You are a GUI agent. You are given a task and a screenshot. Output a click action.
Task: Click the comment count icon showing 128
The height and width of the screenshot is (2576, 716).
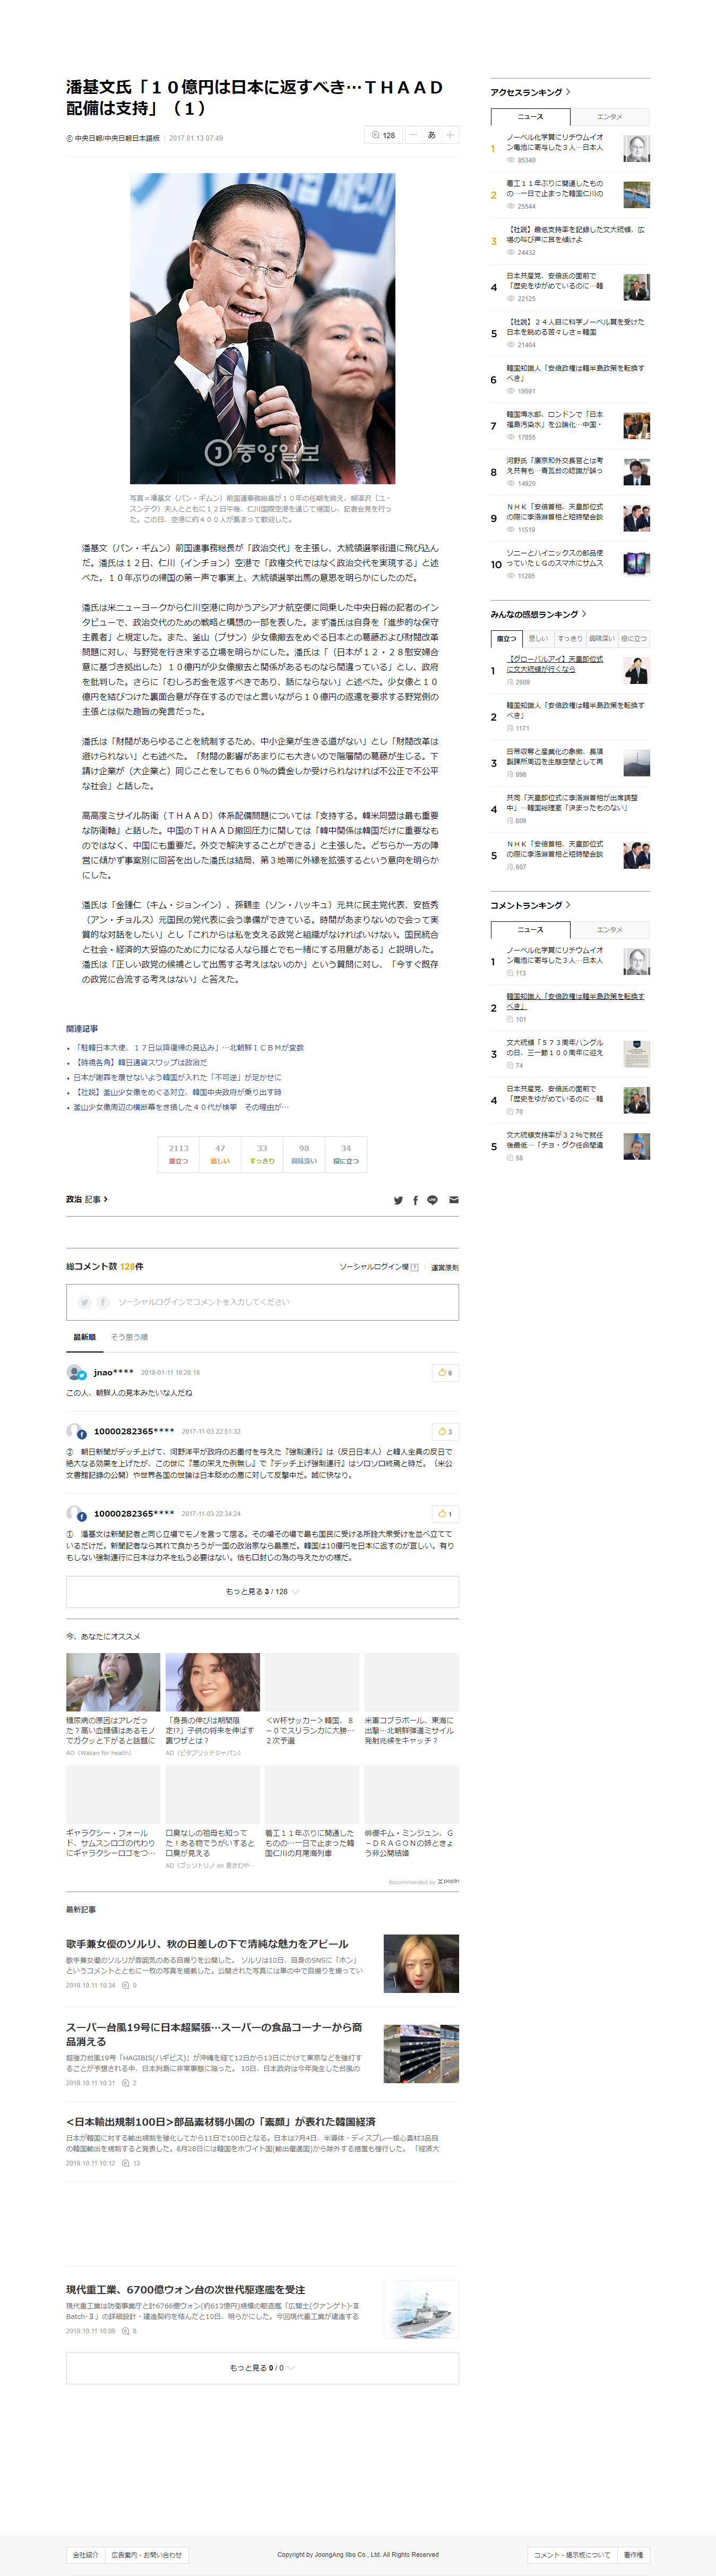pyautogui.click(x=383, y=135)
